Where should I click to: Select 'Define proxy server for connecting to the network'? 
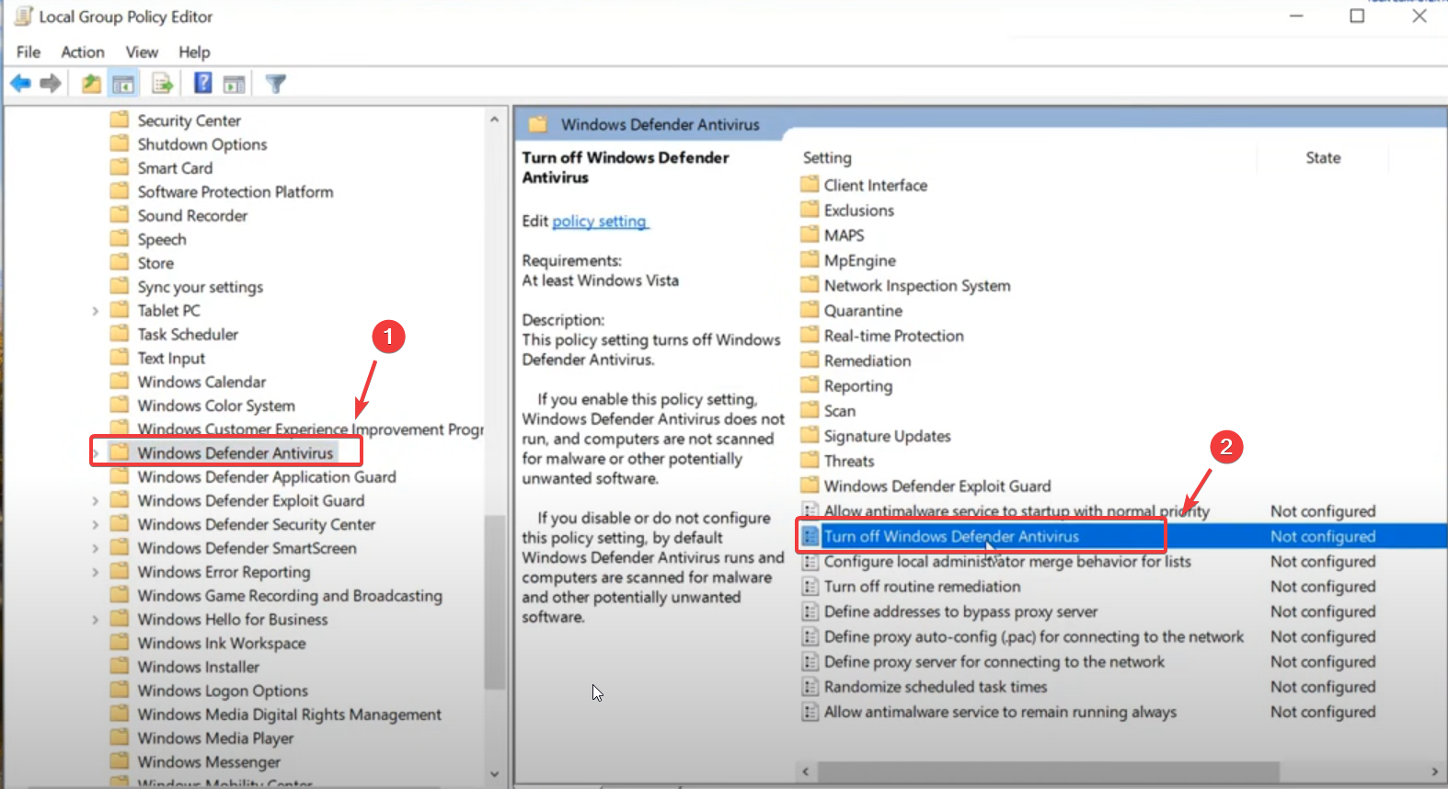994,661
